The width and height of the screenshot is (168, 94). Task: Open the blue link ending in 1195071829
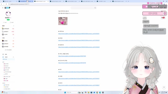point(72,56)
